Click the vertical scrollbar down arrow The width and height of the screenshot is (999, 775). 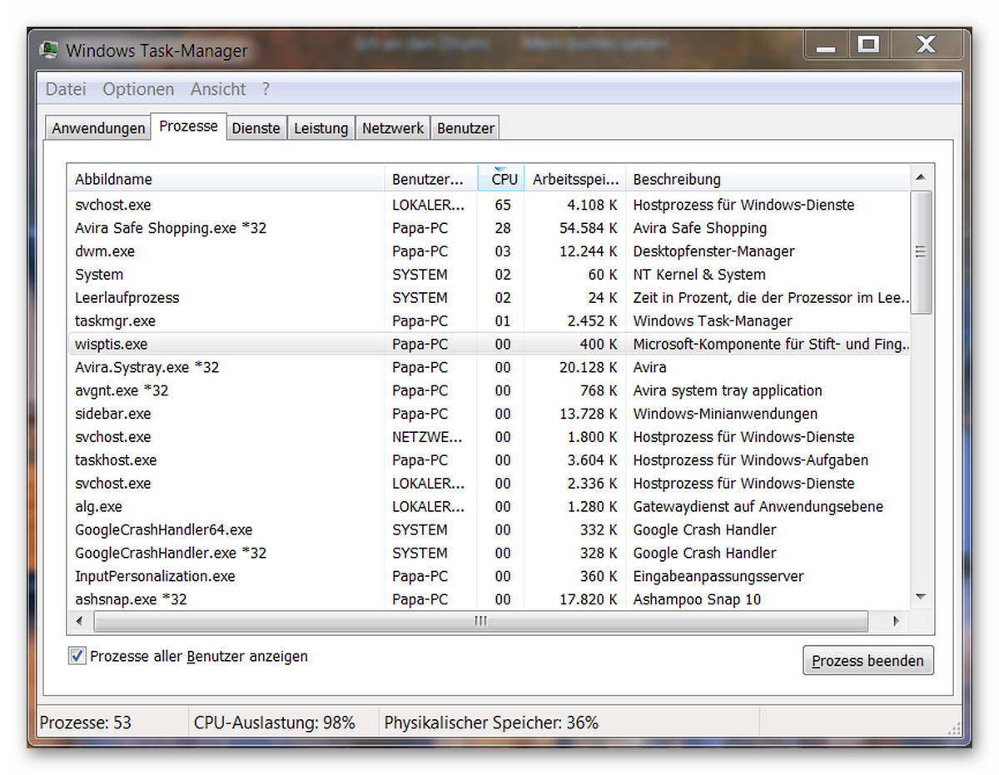921,597
